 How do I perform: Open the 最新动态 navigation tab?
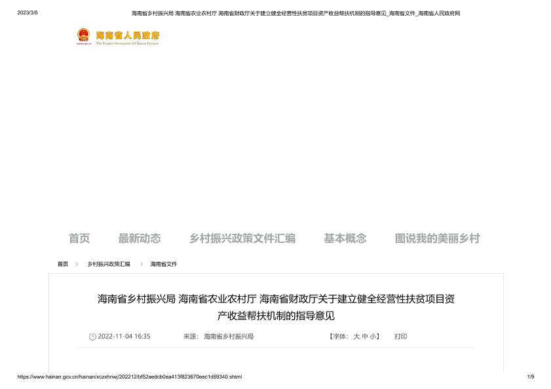click(139, 238)
